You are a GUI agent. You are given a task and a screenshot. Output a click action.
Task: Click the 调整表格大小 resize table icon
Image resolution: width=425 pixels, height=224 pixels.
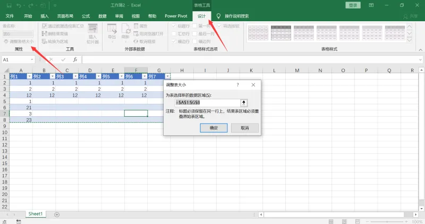tap(6, 41)
